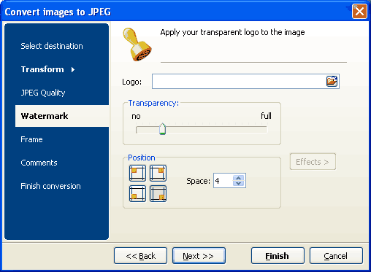
Task: Open the JPEG Quality step
Action: tap(43, 93)
